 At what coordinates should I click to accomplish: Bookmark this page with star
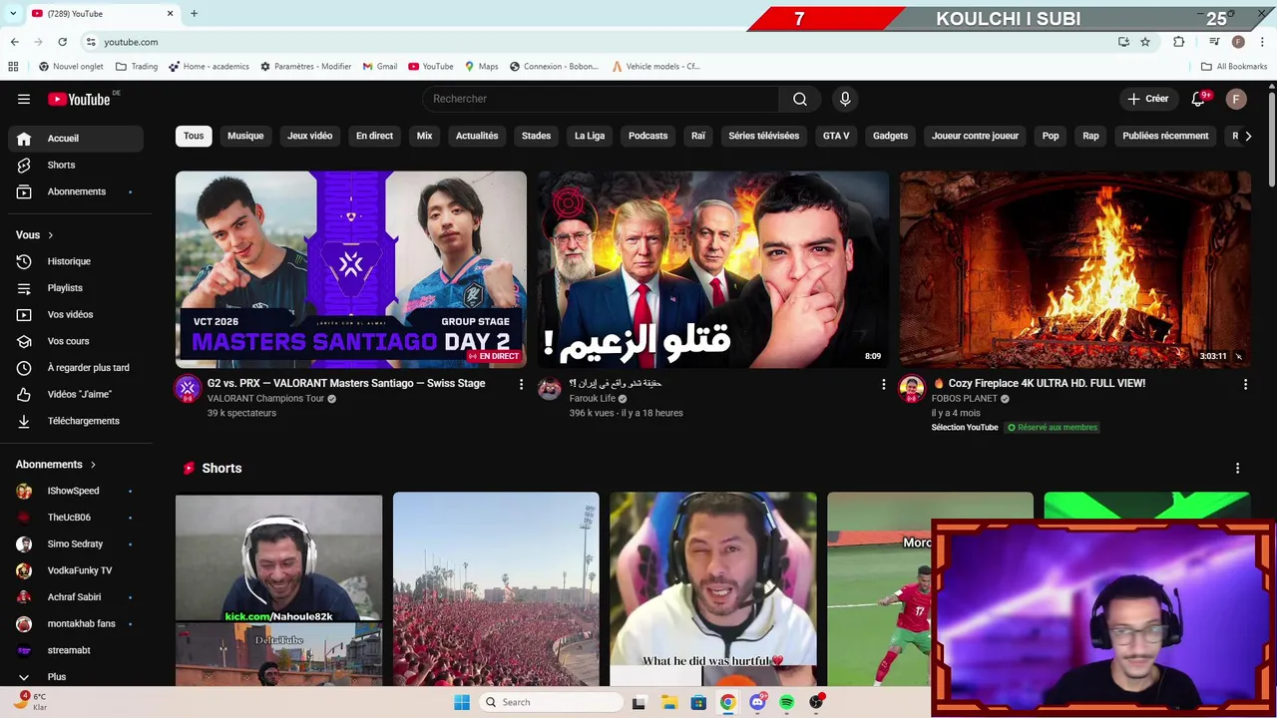pyautogui.click(x=1145, y=42)
